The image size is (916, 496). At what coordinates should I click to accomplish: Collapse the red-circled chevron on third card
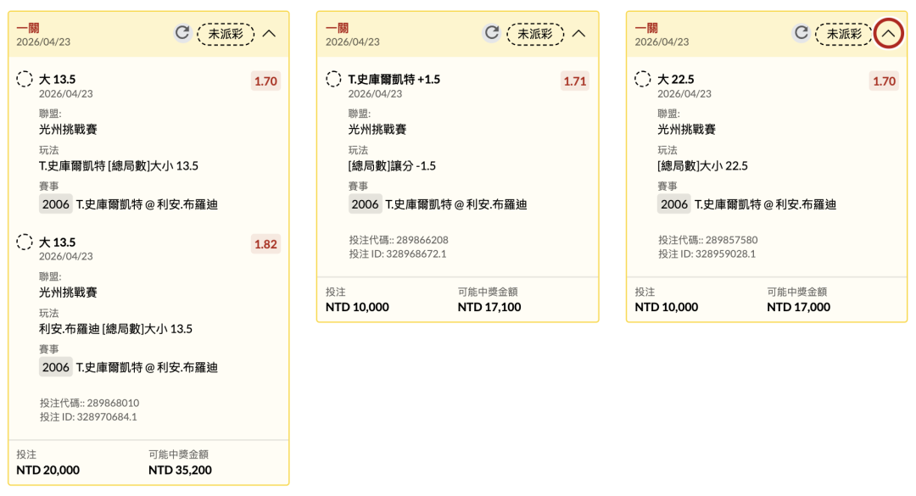pos(888,34)
